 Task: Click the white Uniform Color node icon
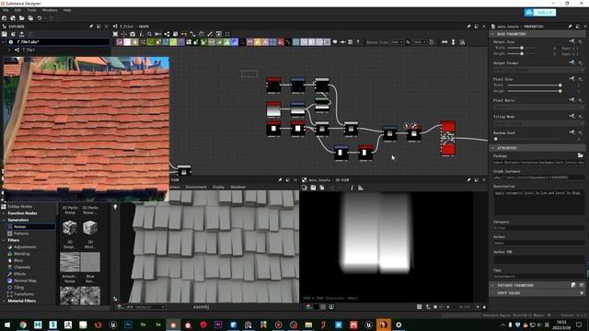click(127, 42)
